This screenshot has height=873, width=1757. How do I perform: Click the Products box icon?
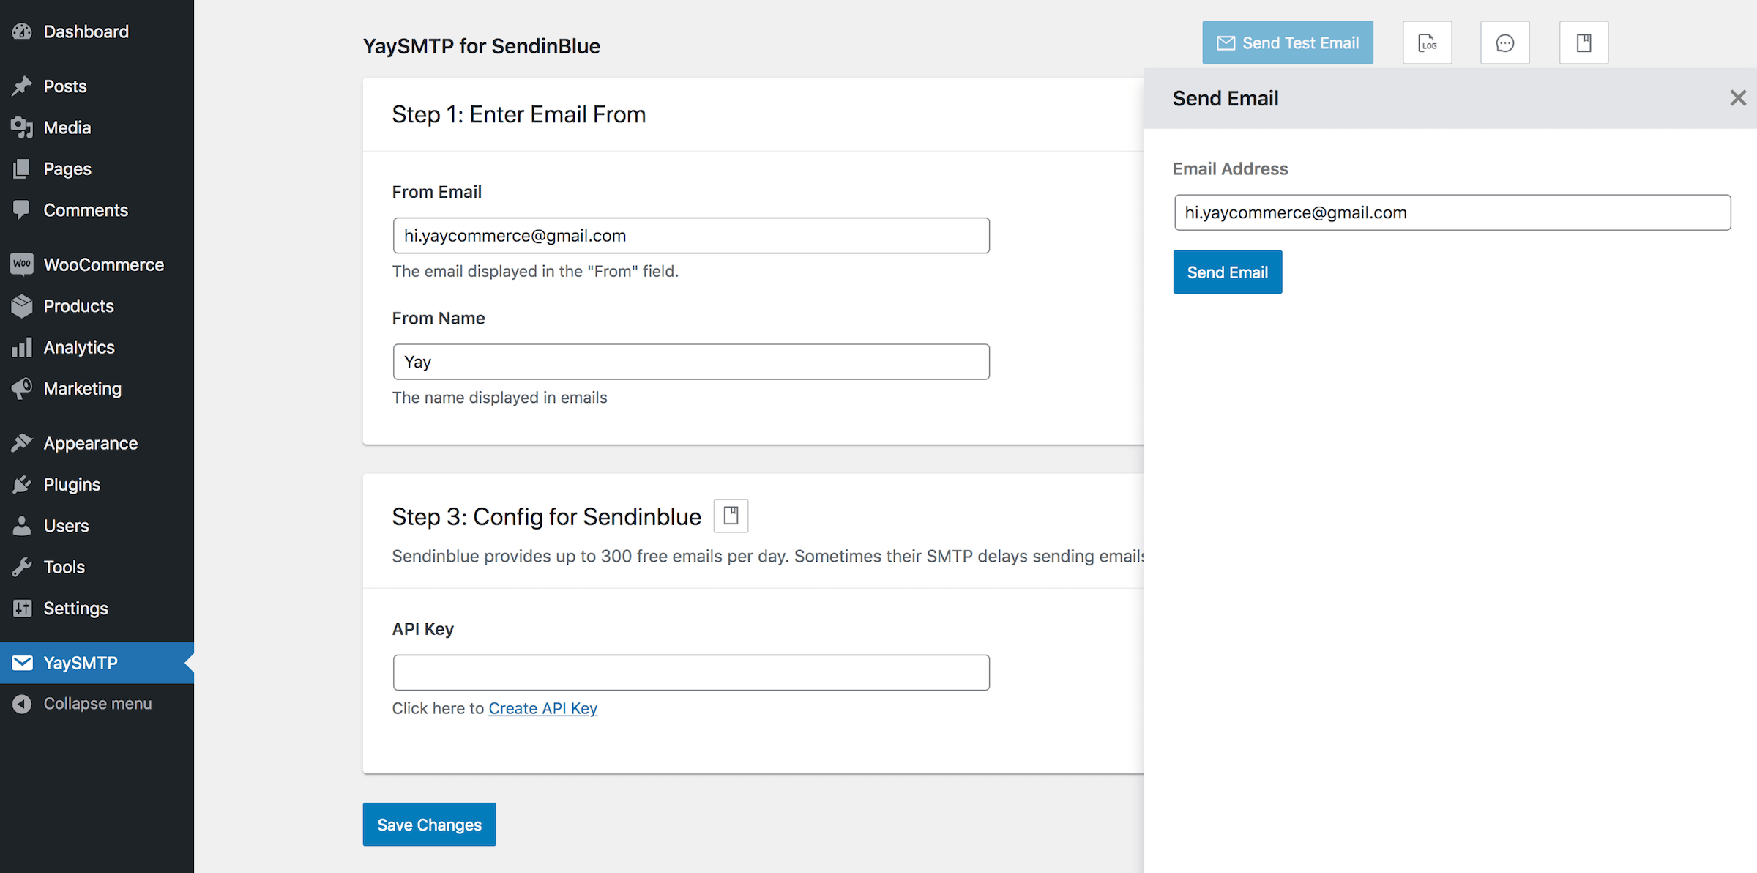[x=22, y=305]
